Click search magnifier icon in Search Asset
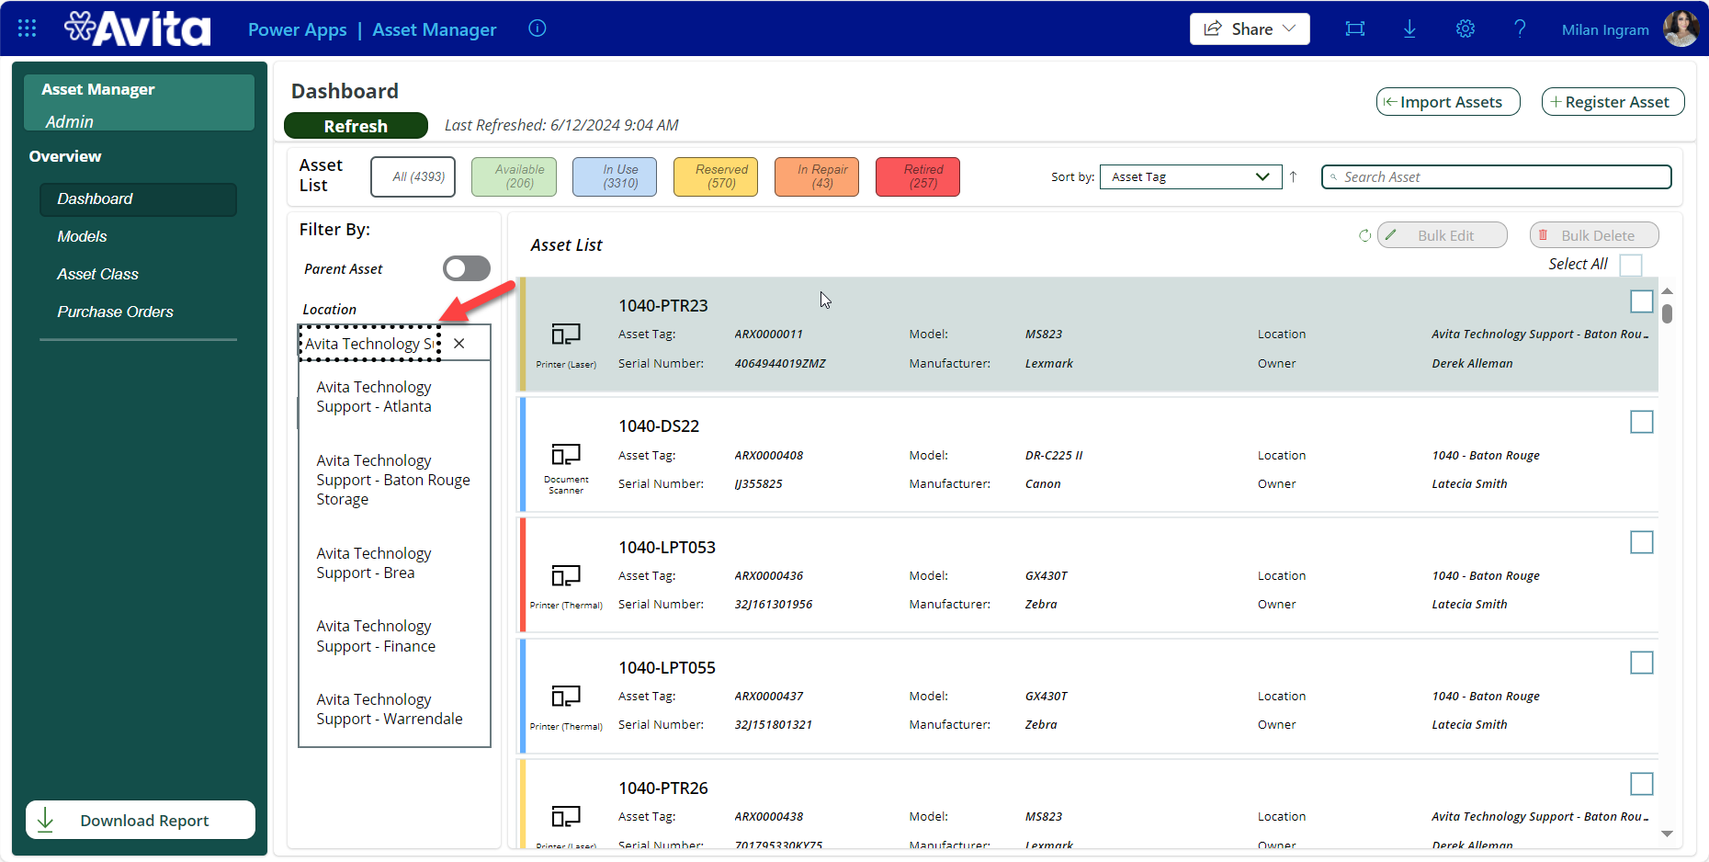The image size is (1709, 862). [1334, 177]
